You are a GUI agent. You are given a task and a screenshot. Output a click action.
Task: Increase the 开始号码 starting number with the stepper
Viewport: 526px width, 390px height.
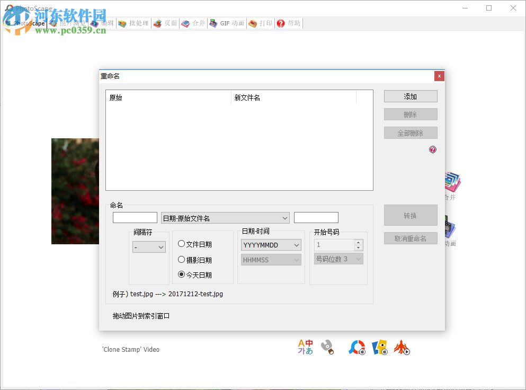359,242
